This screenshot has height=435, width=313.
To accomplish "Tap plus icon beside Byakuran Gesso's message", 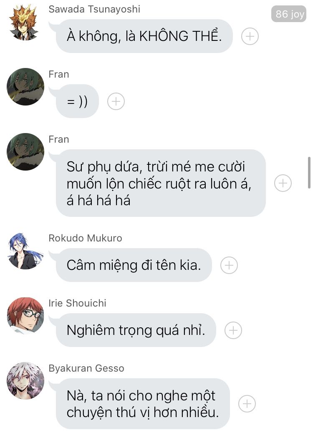I will pyautogui.click(x=247, y=404).
